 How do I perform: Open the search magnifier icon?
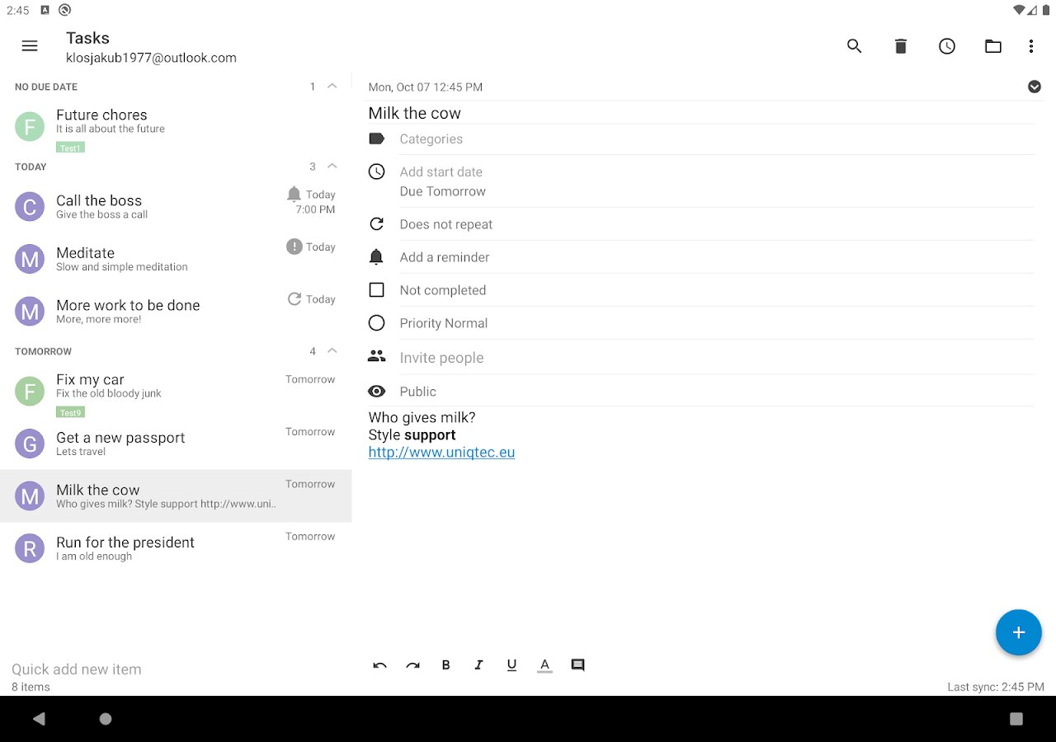click(x=855, y=46)
